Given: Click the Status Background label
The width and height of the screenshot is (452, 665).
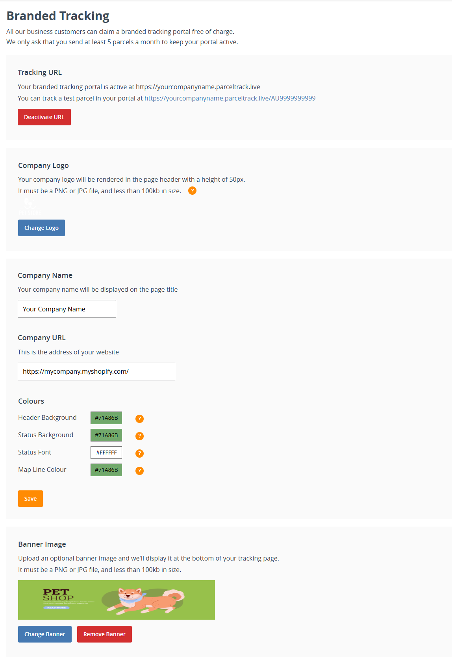Looking at the screenshot, I should click(x=46, y=435).
